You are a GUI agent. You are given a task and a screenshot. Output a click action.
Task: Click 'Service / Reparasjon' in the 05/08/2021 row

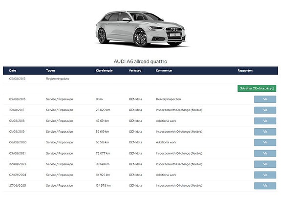point(60,154)
